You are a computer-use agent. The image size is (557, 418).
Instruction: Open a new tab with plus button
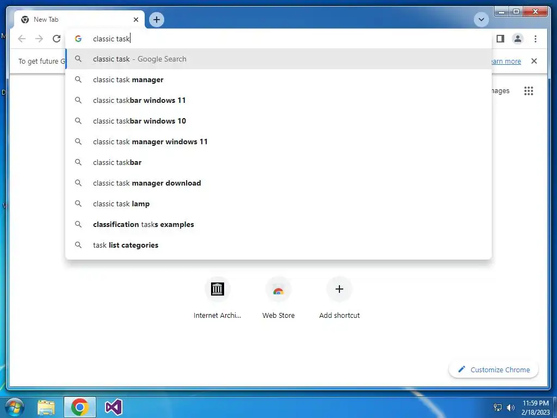[157, 20]
